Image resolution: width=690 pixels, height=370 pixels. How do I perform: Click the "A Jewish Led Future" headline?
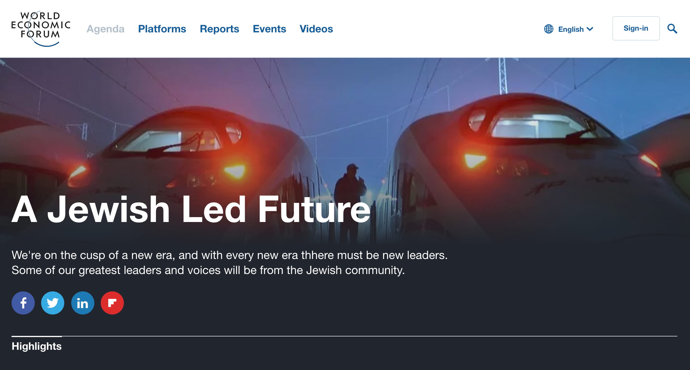pyautogui.click(x=191, y=209)
